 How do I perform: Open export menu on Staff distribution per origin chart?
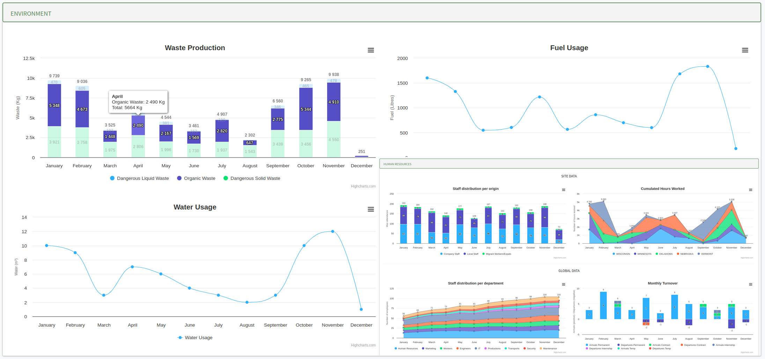pyautogui.click(x=564, y=190)
